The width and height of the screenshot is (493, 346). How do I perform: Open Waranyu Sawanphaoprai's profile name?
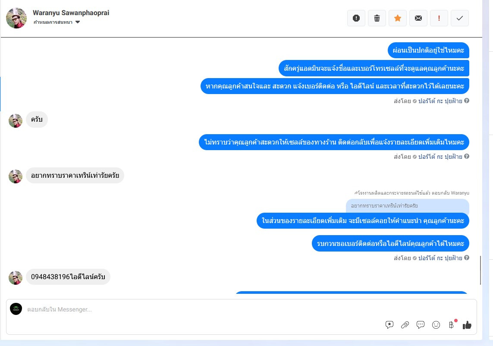[71, 13]
